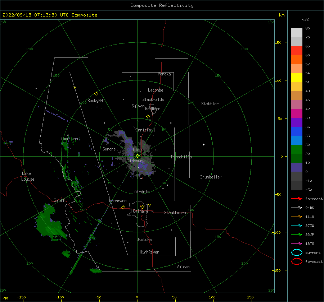
Task: Click the asterisk marker east of Innisfail
Action: pos(171,123)
